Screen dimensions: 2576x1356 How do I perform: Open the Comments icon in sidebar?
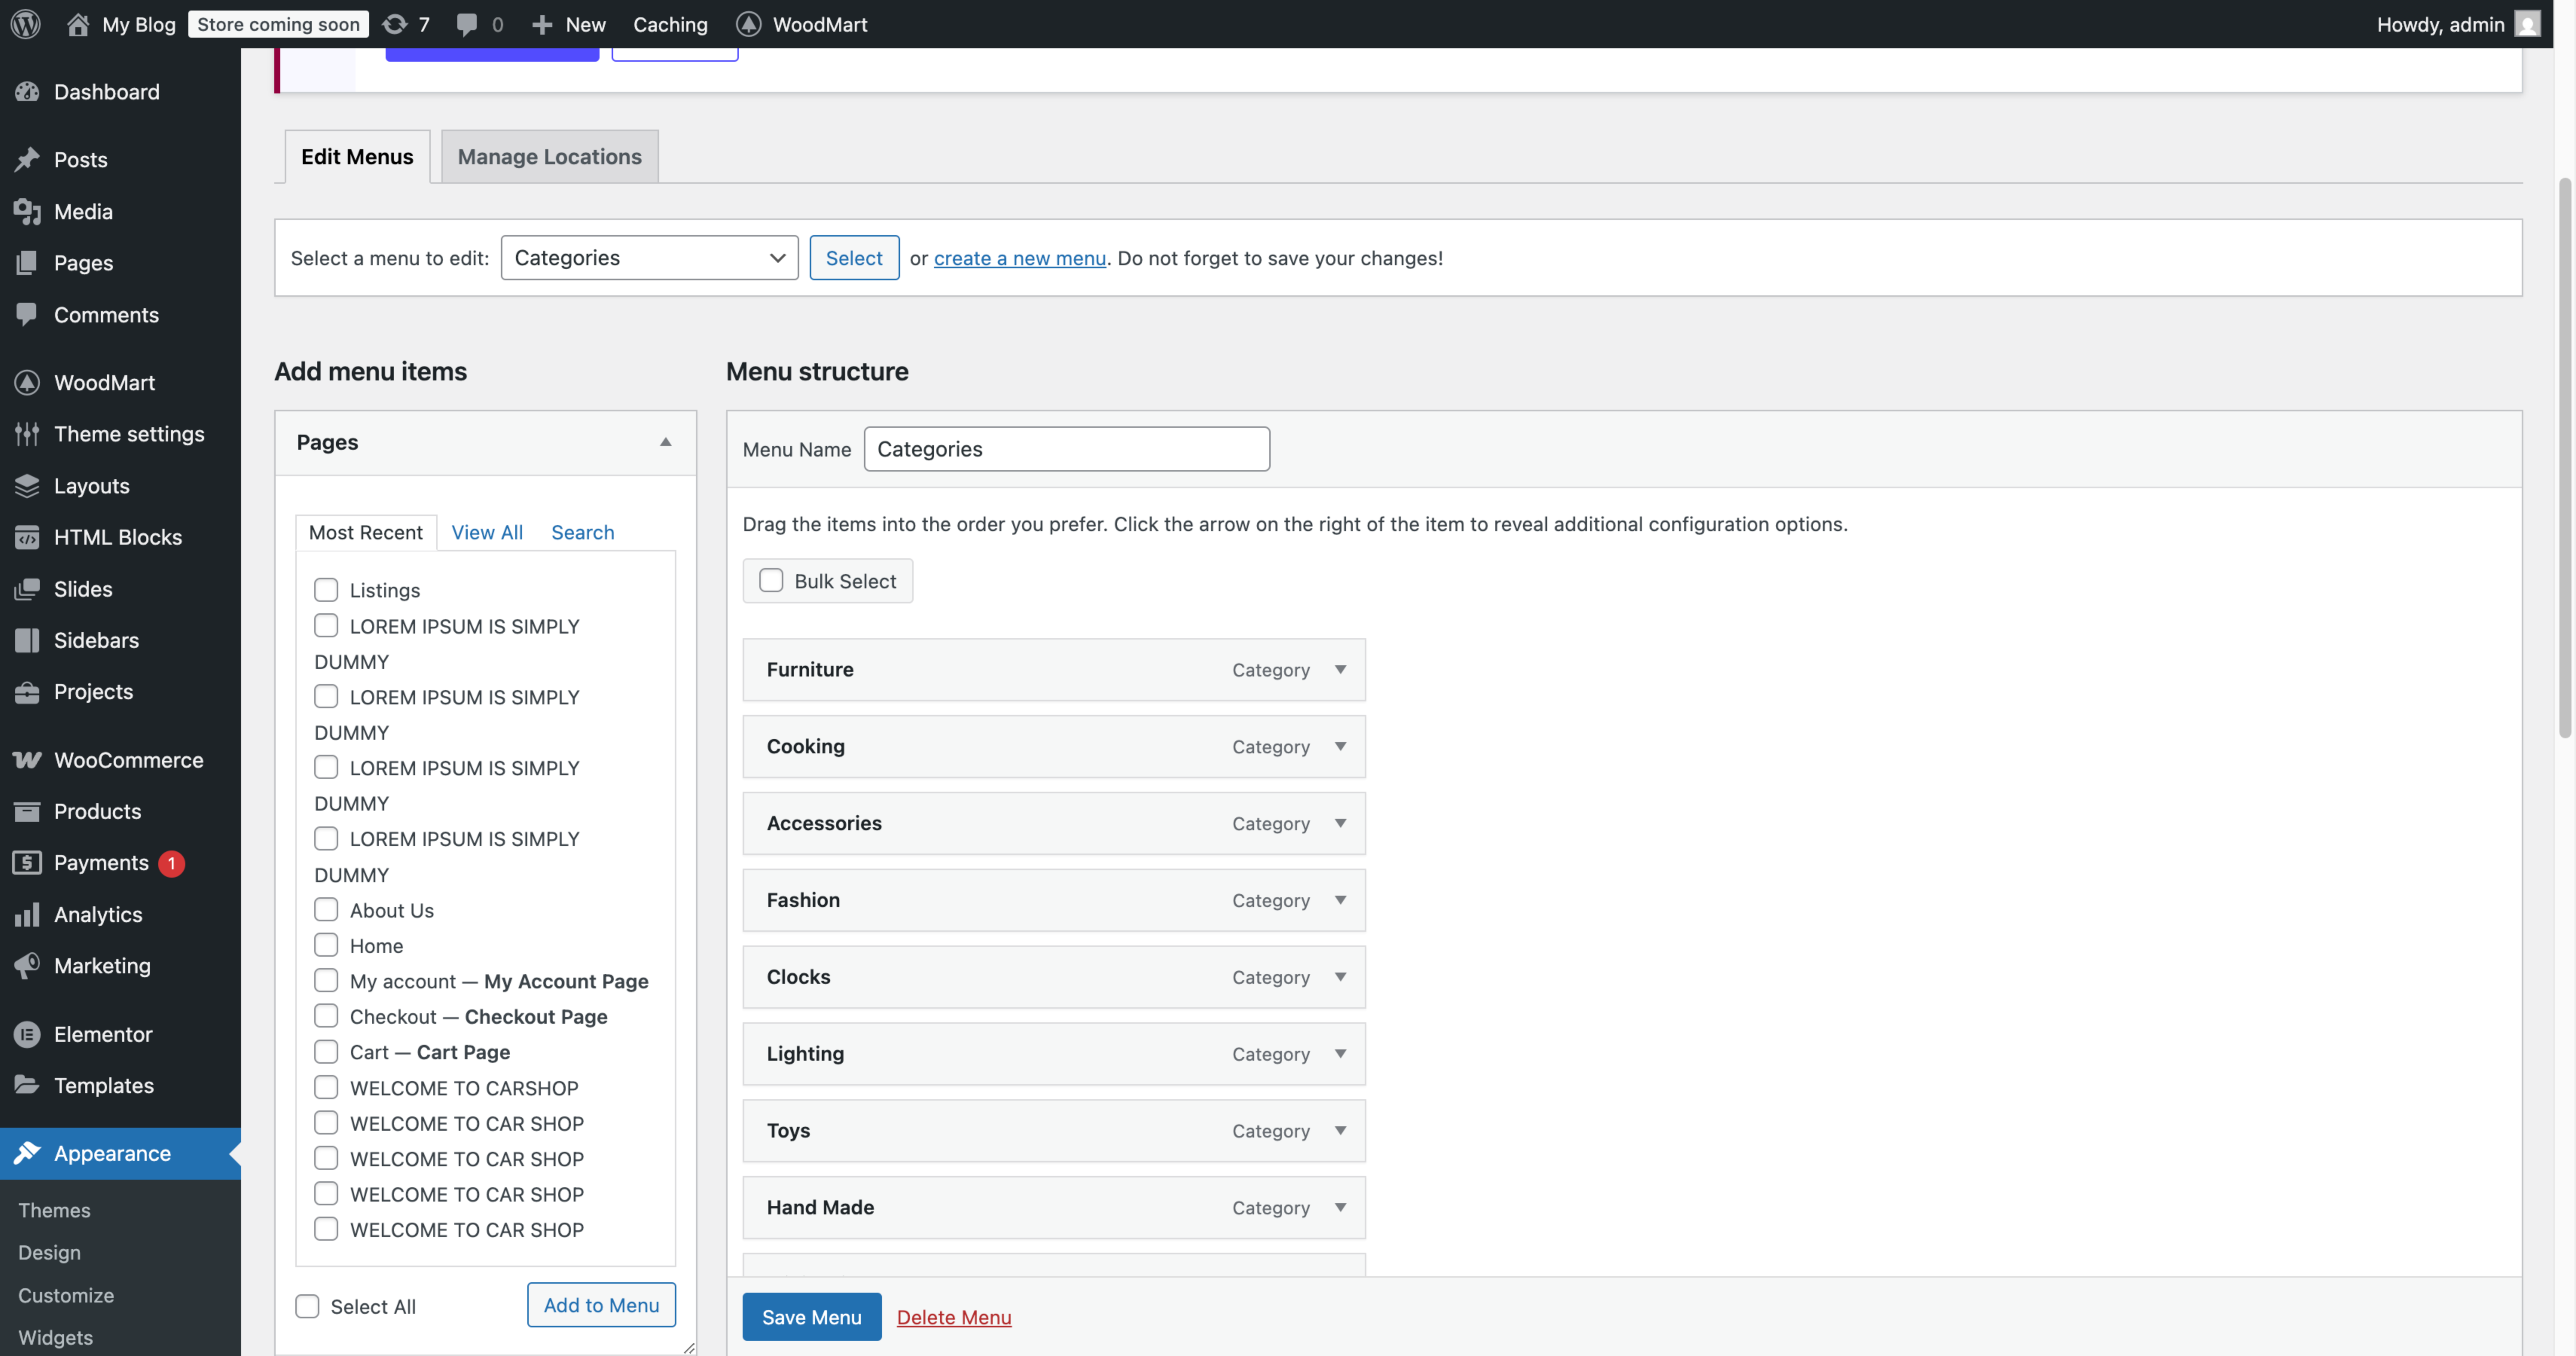[x=27, y=314]
